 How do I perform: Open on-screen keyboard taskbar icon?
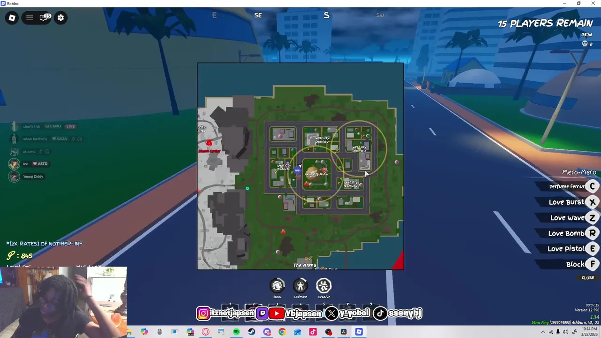click(221, 332)
